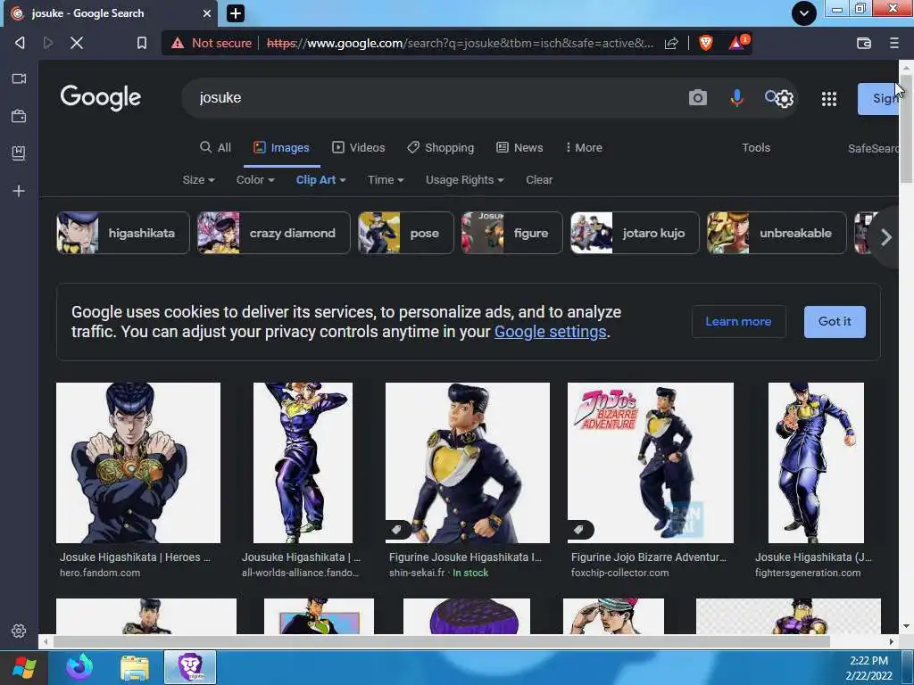Stop page loading with the X button

(x=77, y=43)
